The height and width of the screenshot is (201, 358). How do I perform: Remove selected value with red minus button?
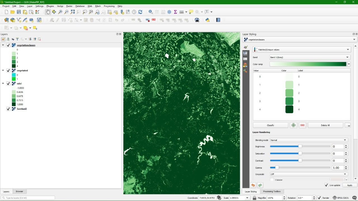coord(302,125)
